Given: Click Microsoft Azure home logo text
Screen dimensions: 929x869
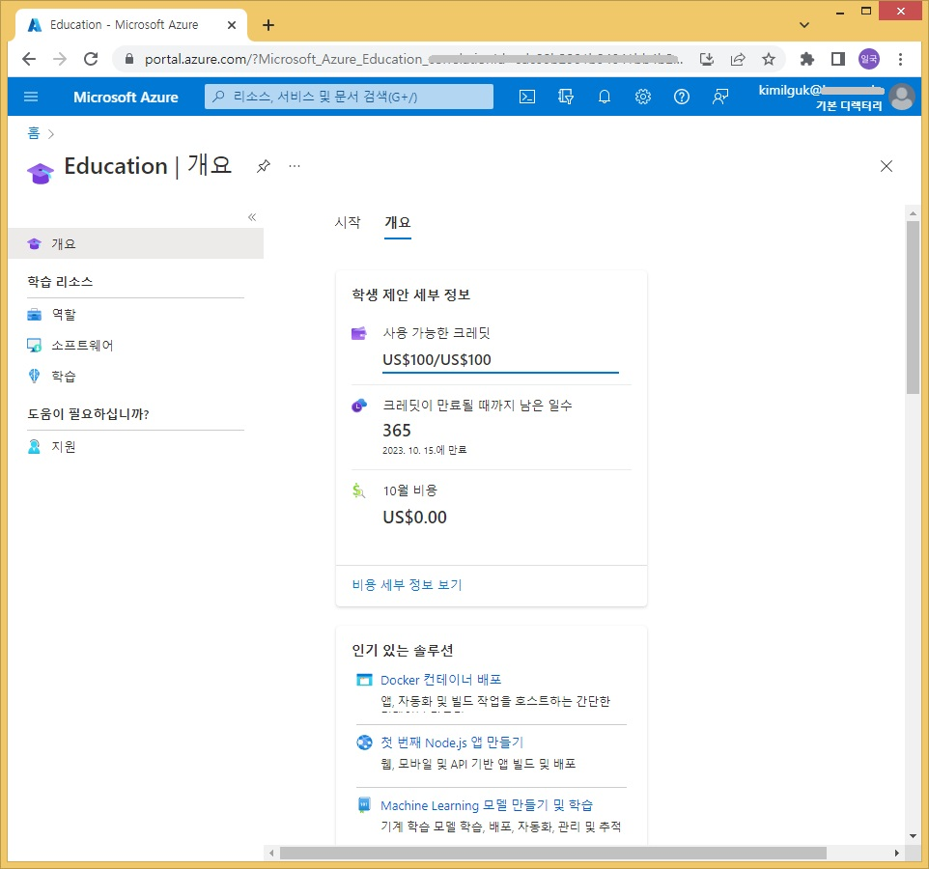Looking at the screenshot, I should (x=126, y=98).
